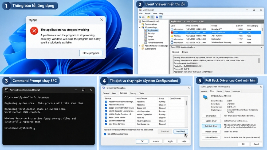267x150 pixels.
Task: Click the Roll Back Driver button
Action: tap(211, 126)
